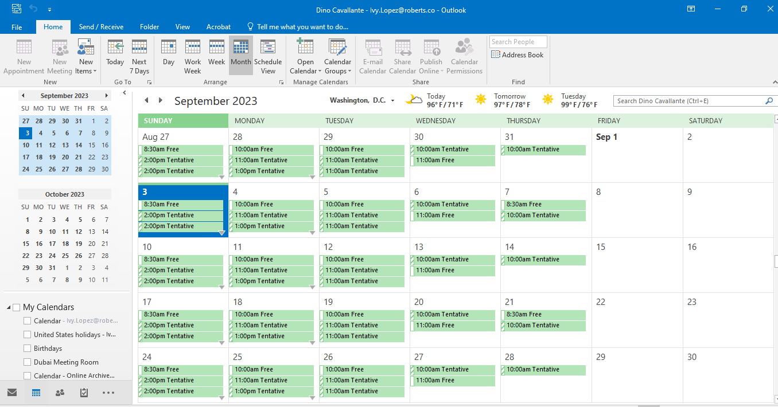Open the Send / Receive tab
This screenshot has height=407, width=778.
(101, 27)
